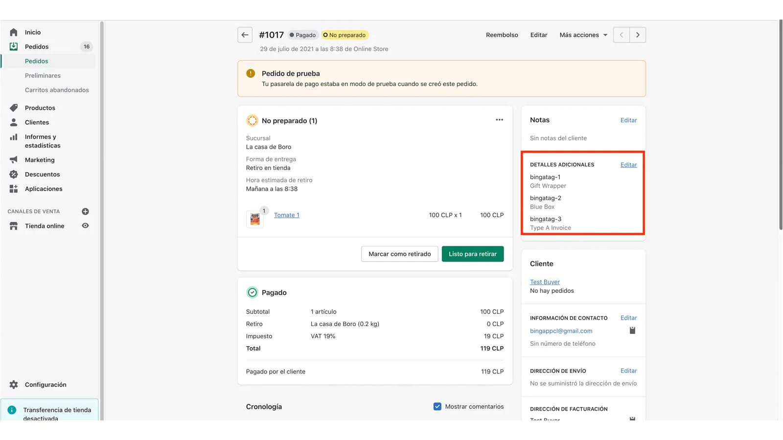Expand the Más acciones dropdown

tap(583, 35)
